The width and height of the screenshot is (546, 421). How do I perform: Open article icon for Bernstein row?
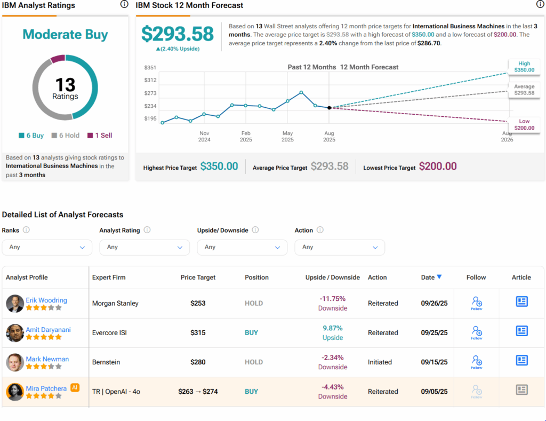coord(521,361)
